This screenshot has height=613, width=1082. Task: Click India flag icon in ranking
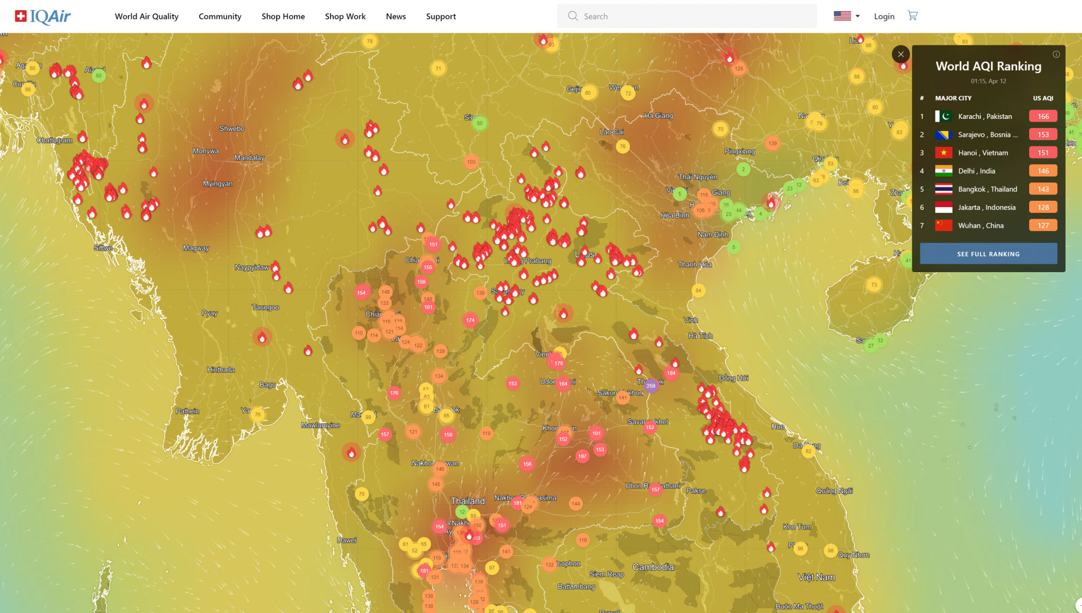[944, 171]
